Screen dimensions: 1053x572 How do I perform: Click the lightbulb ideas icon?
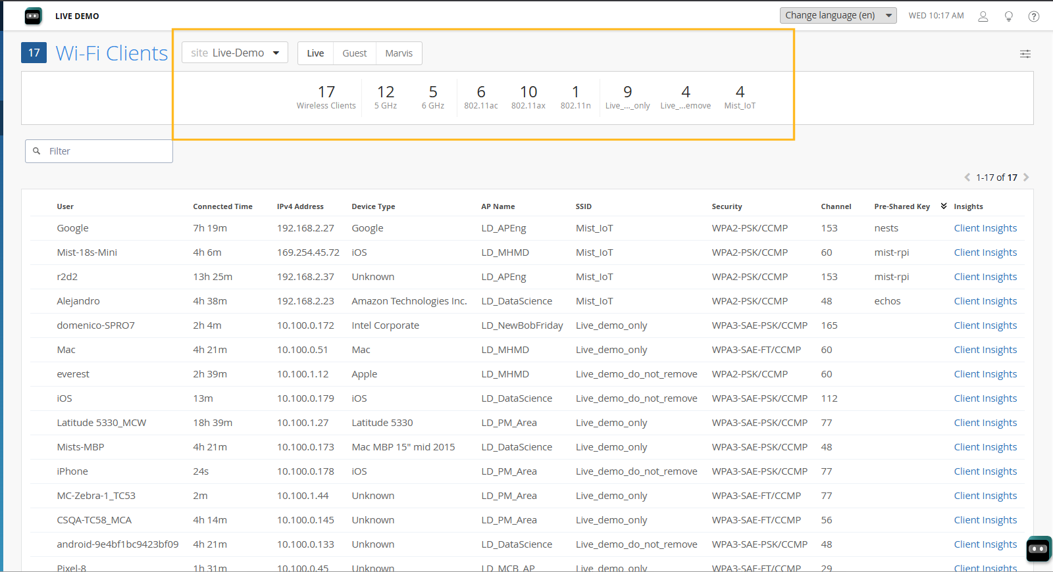point(1008,16)
